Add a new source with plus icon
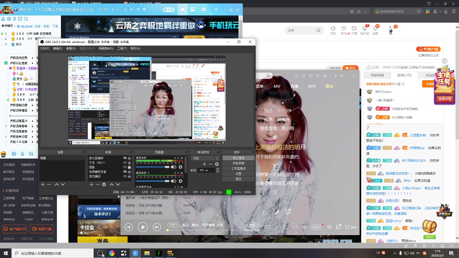 pyautogui.click(x=91, y=185)
